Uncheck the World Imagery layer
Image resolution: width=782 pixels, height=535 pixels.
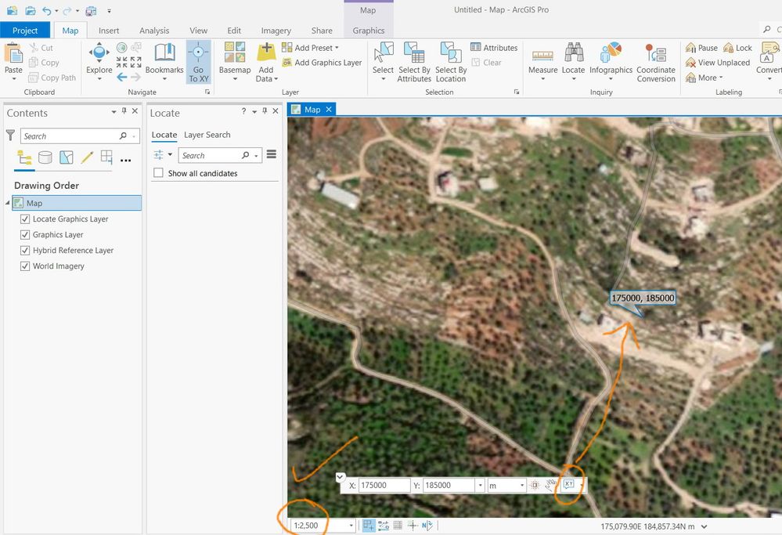[x=25, y=266]
